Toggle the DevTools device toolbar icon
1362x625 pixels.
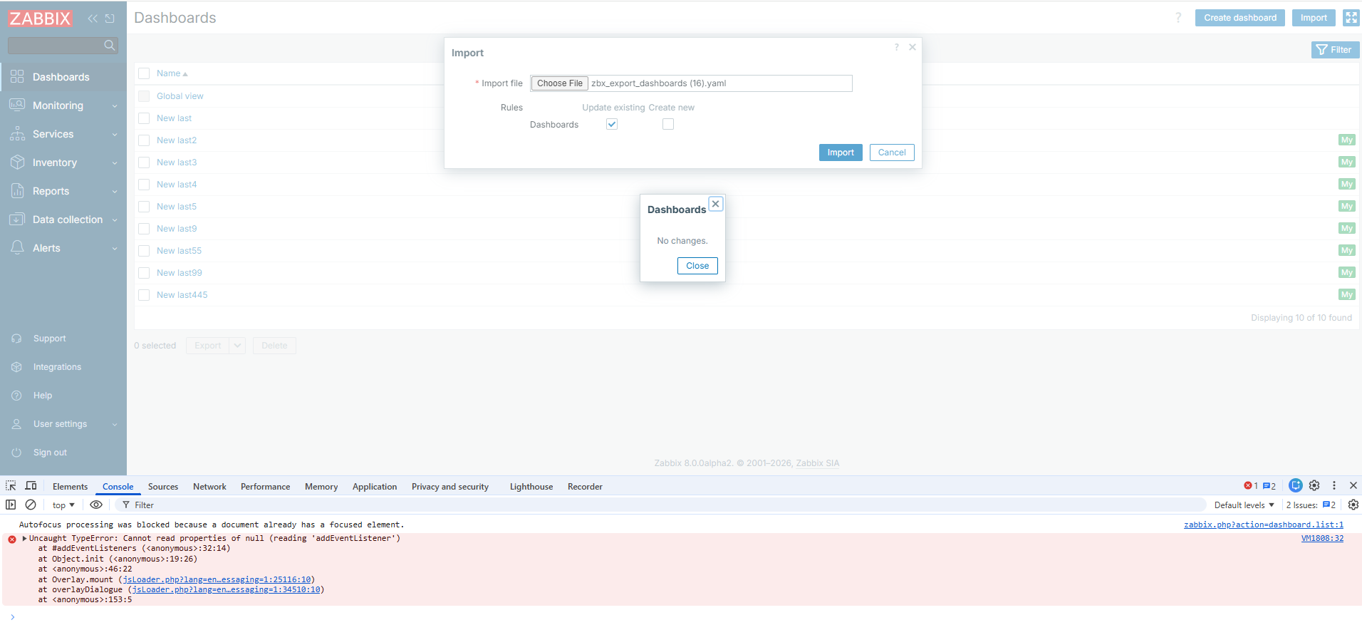pos(31,486)
